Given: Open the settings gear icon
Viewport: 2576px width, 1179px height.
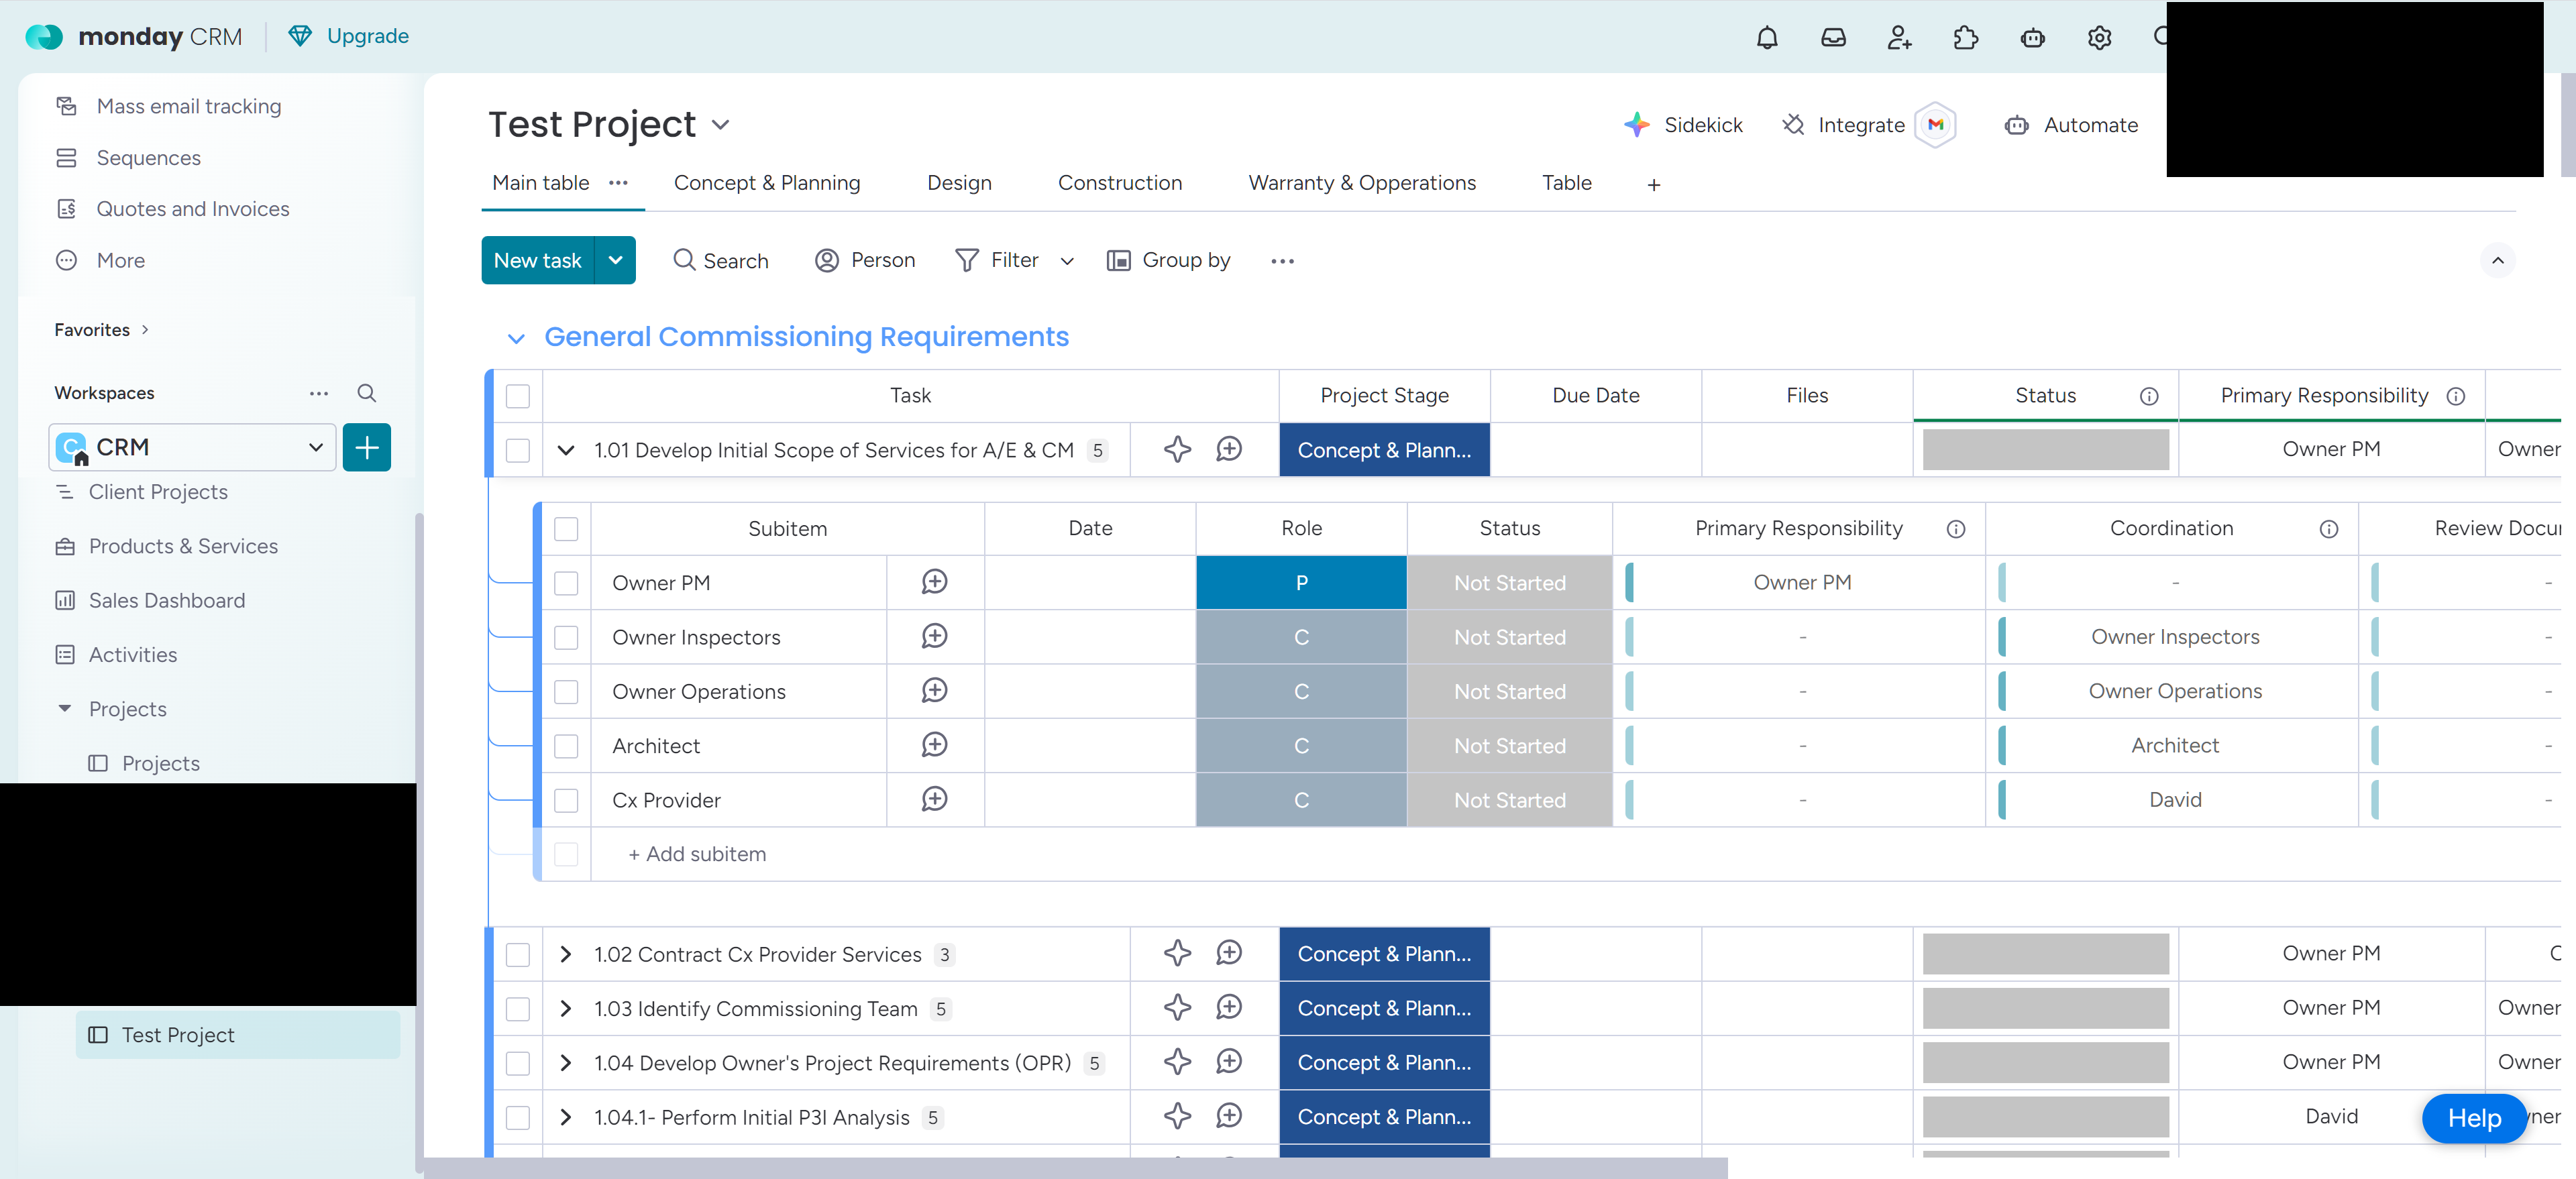Looking at the screenshot, I should point(2099,38).
